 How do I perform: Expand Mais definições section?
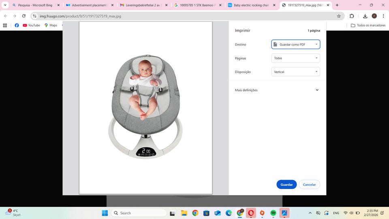pos(277,90)
